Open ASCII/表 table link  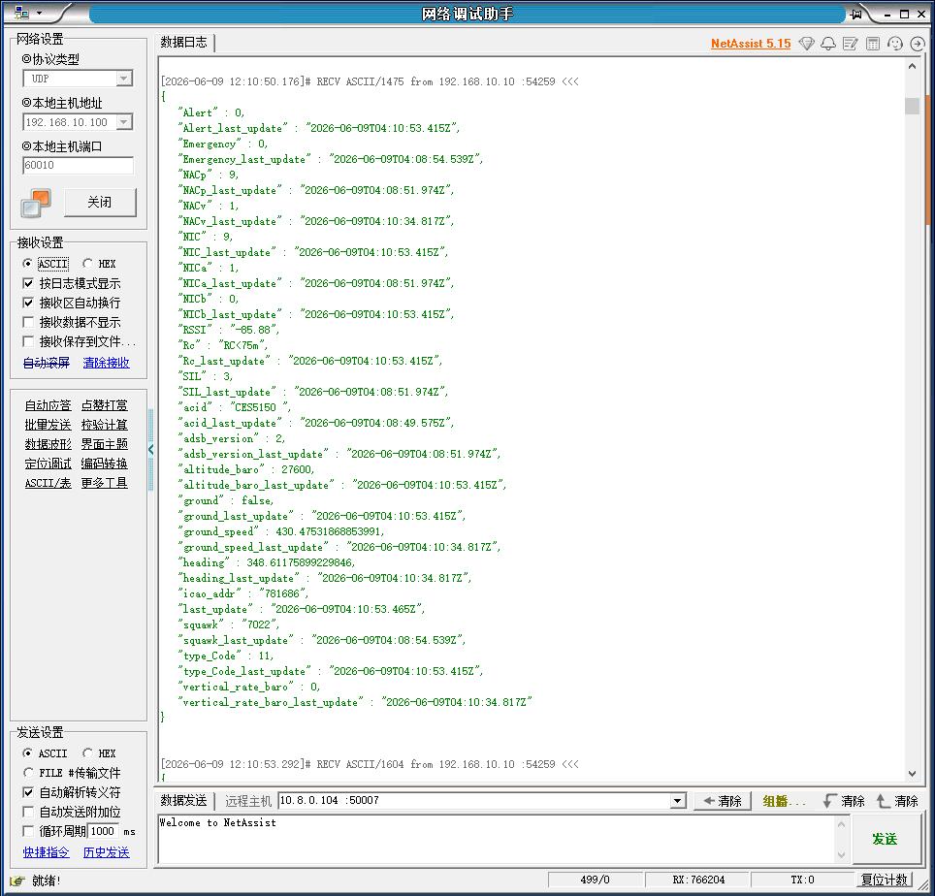pos(48,483)
